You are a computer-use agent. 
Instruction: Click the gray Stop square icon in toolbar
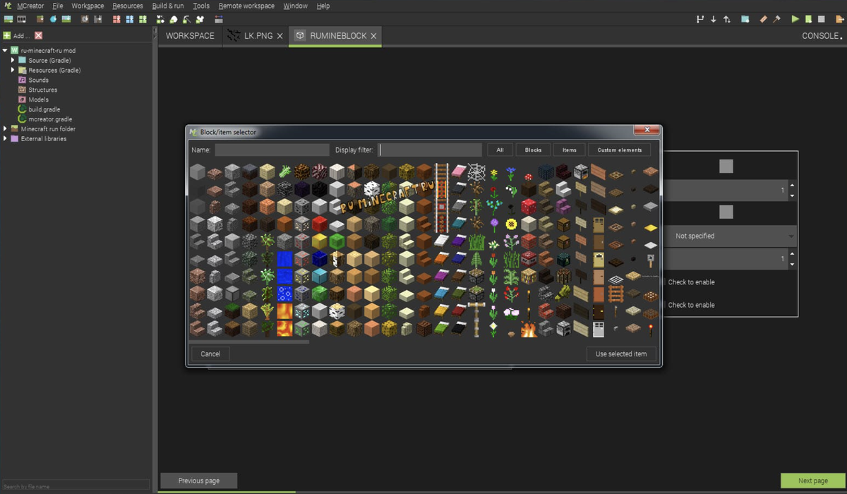pos(821,19)
